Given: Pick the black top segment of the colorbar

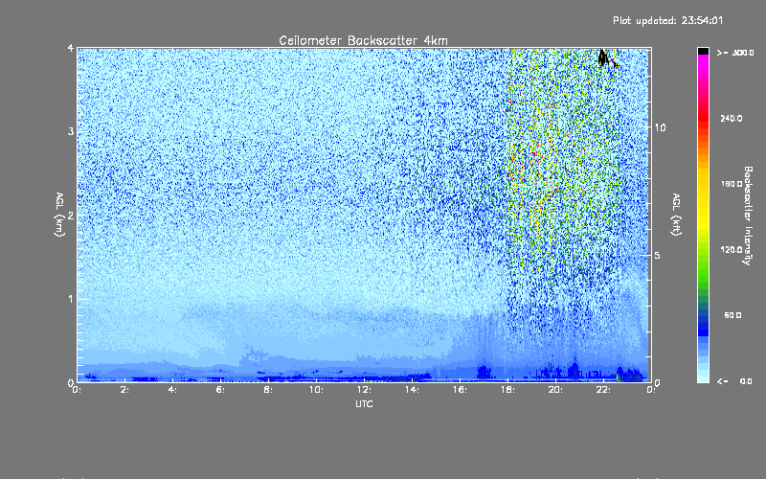Looking at the screenshot, I should (703, 51).
